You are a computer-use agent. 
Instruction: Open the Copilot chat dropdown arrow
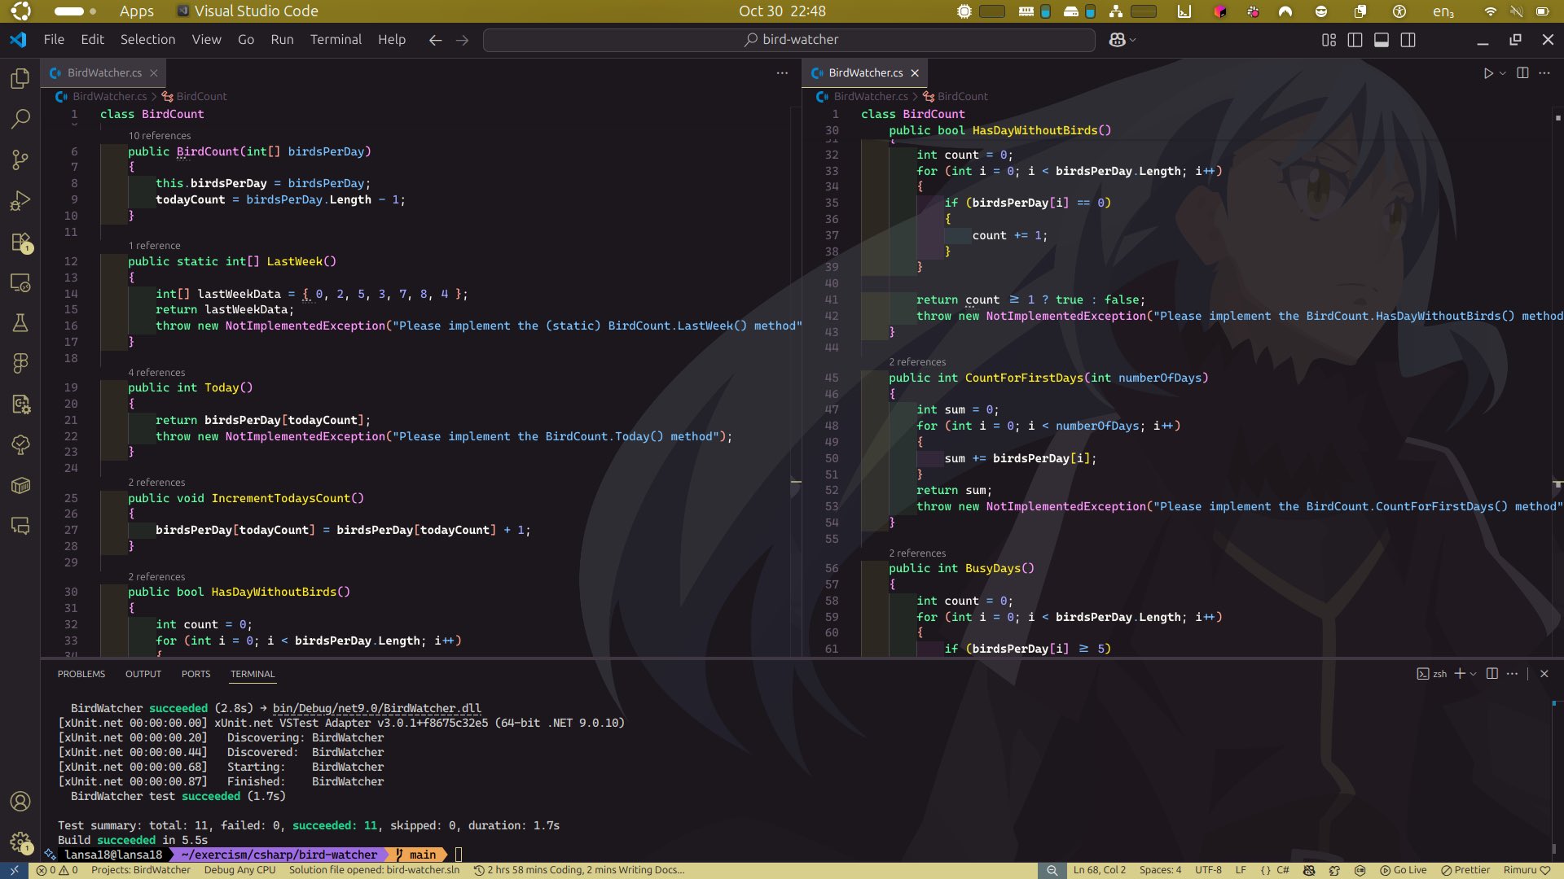click(1133, 40)
